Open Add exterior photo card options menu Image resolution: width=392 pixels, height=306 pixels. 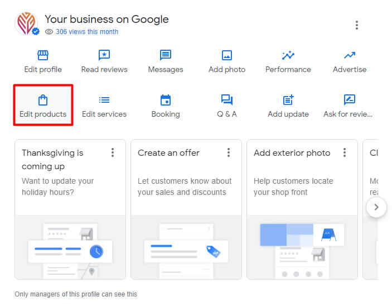[x=345, y=152]
